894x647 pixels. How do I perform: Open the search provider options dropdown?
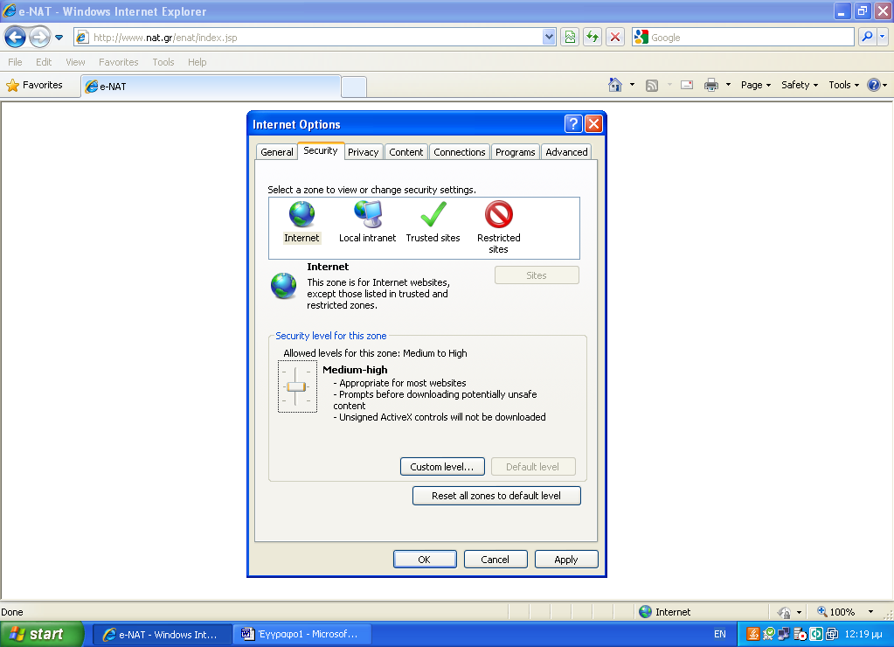(882, 38)
